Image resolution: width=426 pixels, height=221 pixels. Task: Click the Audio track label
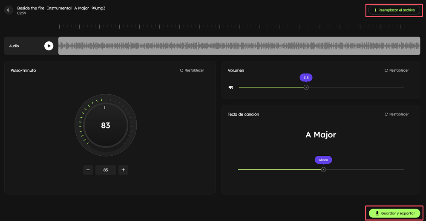(x=14, y=46)
